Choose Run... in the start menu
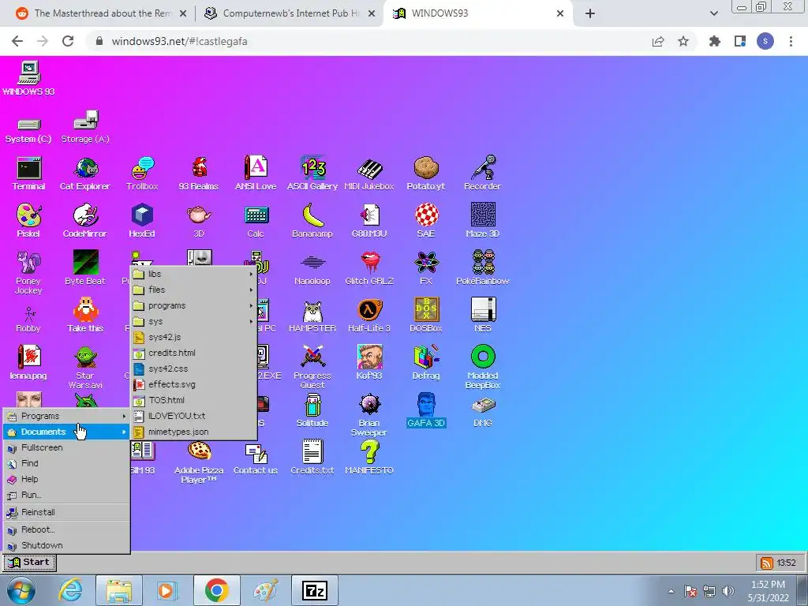 [66, 496]
